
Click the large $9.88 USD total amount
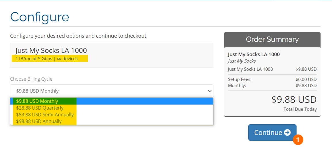coord(294,100)
